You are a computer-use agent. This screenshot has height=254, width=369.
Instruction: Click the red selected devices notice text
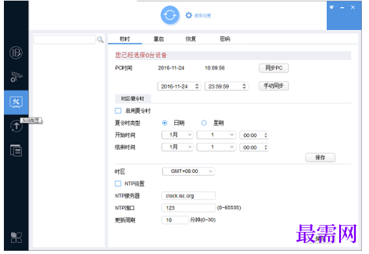click(141, 55)
